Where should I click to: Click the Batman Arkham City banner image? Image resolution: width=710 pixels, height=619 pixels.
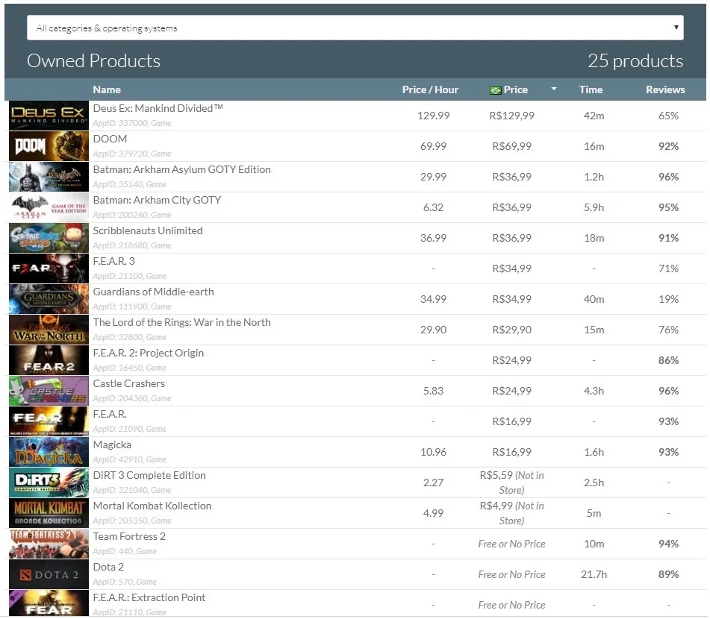pyautogui.click(x=49, y=207)
